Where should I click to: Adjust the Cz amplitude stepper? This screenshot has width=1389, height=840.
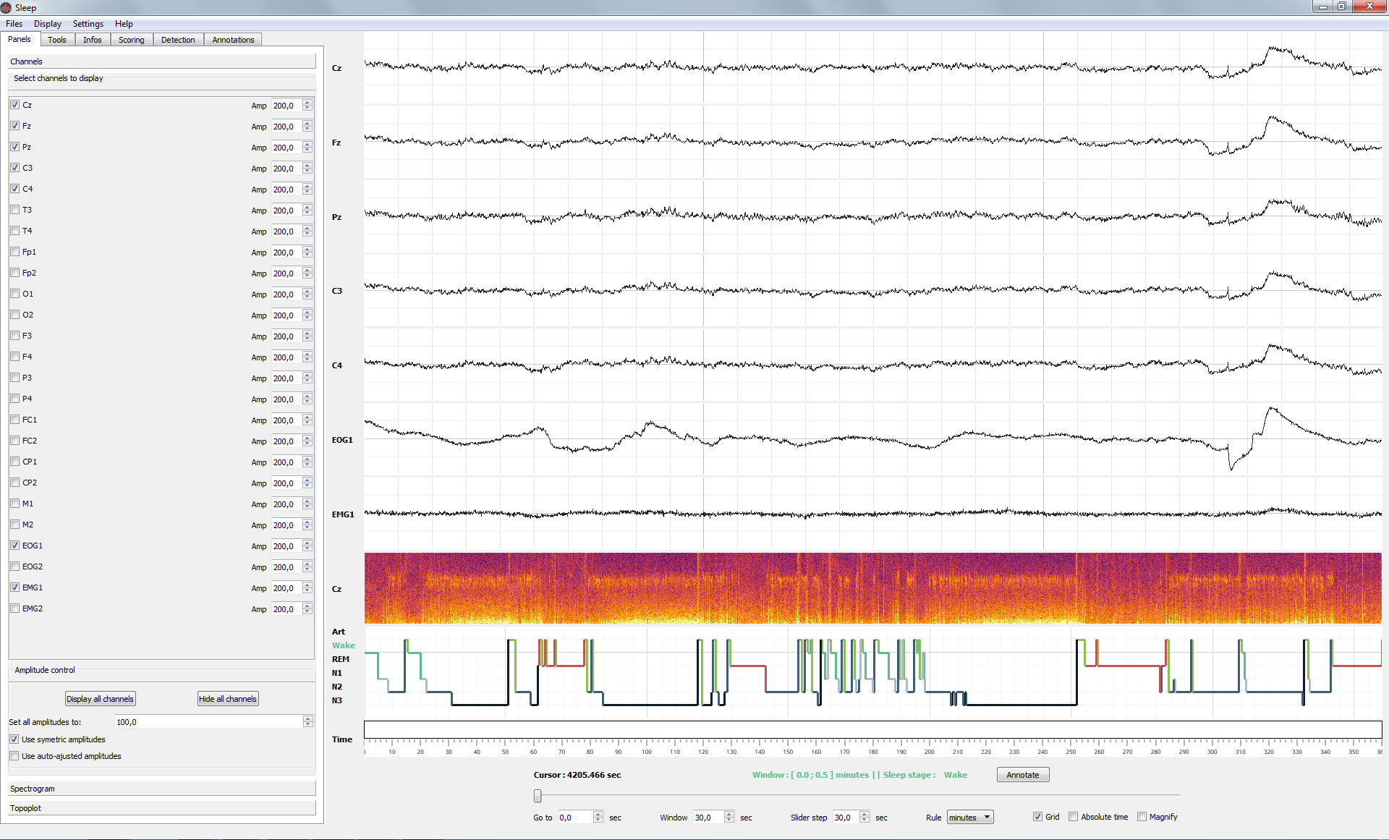coord(307,106)
